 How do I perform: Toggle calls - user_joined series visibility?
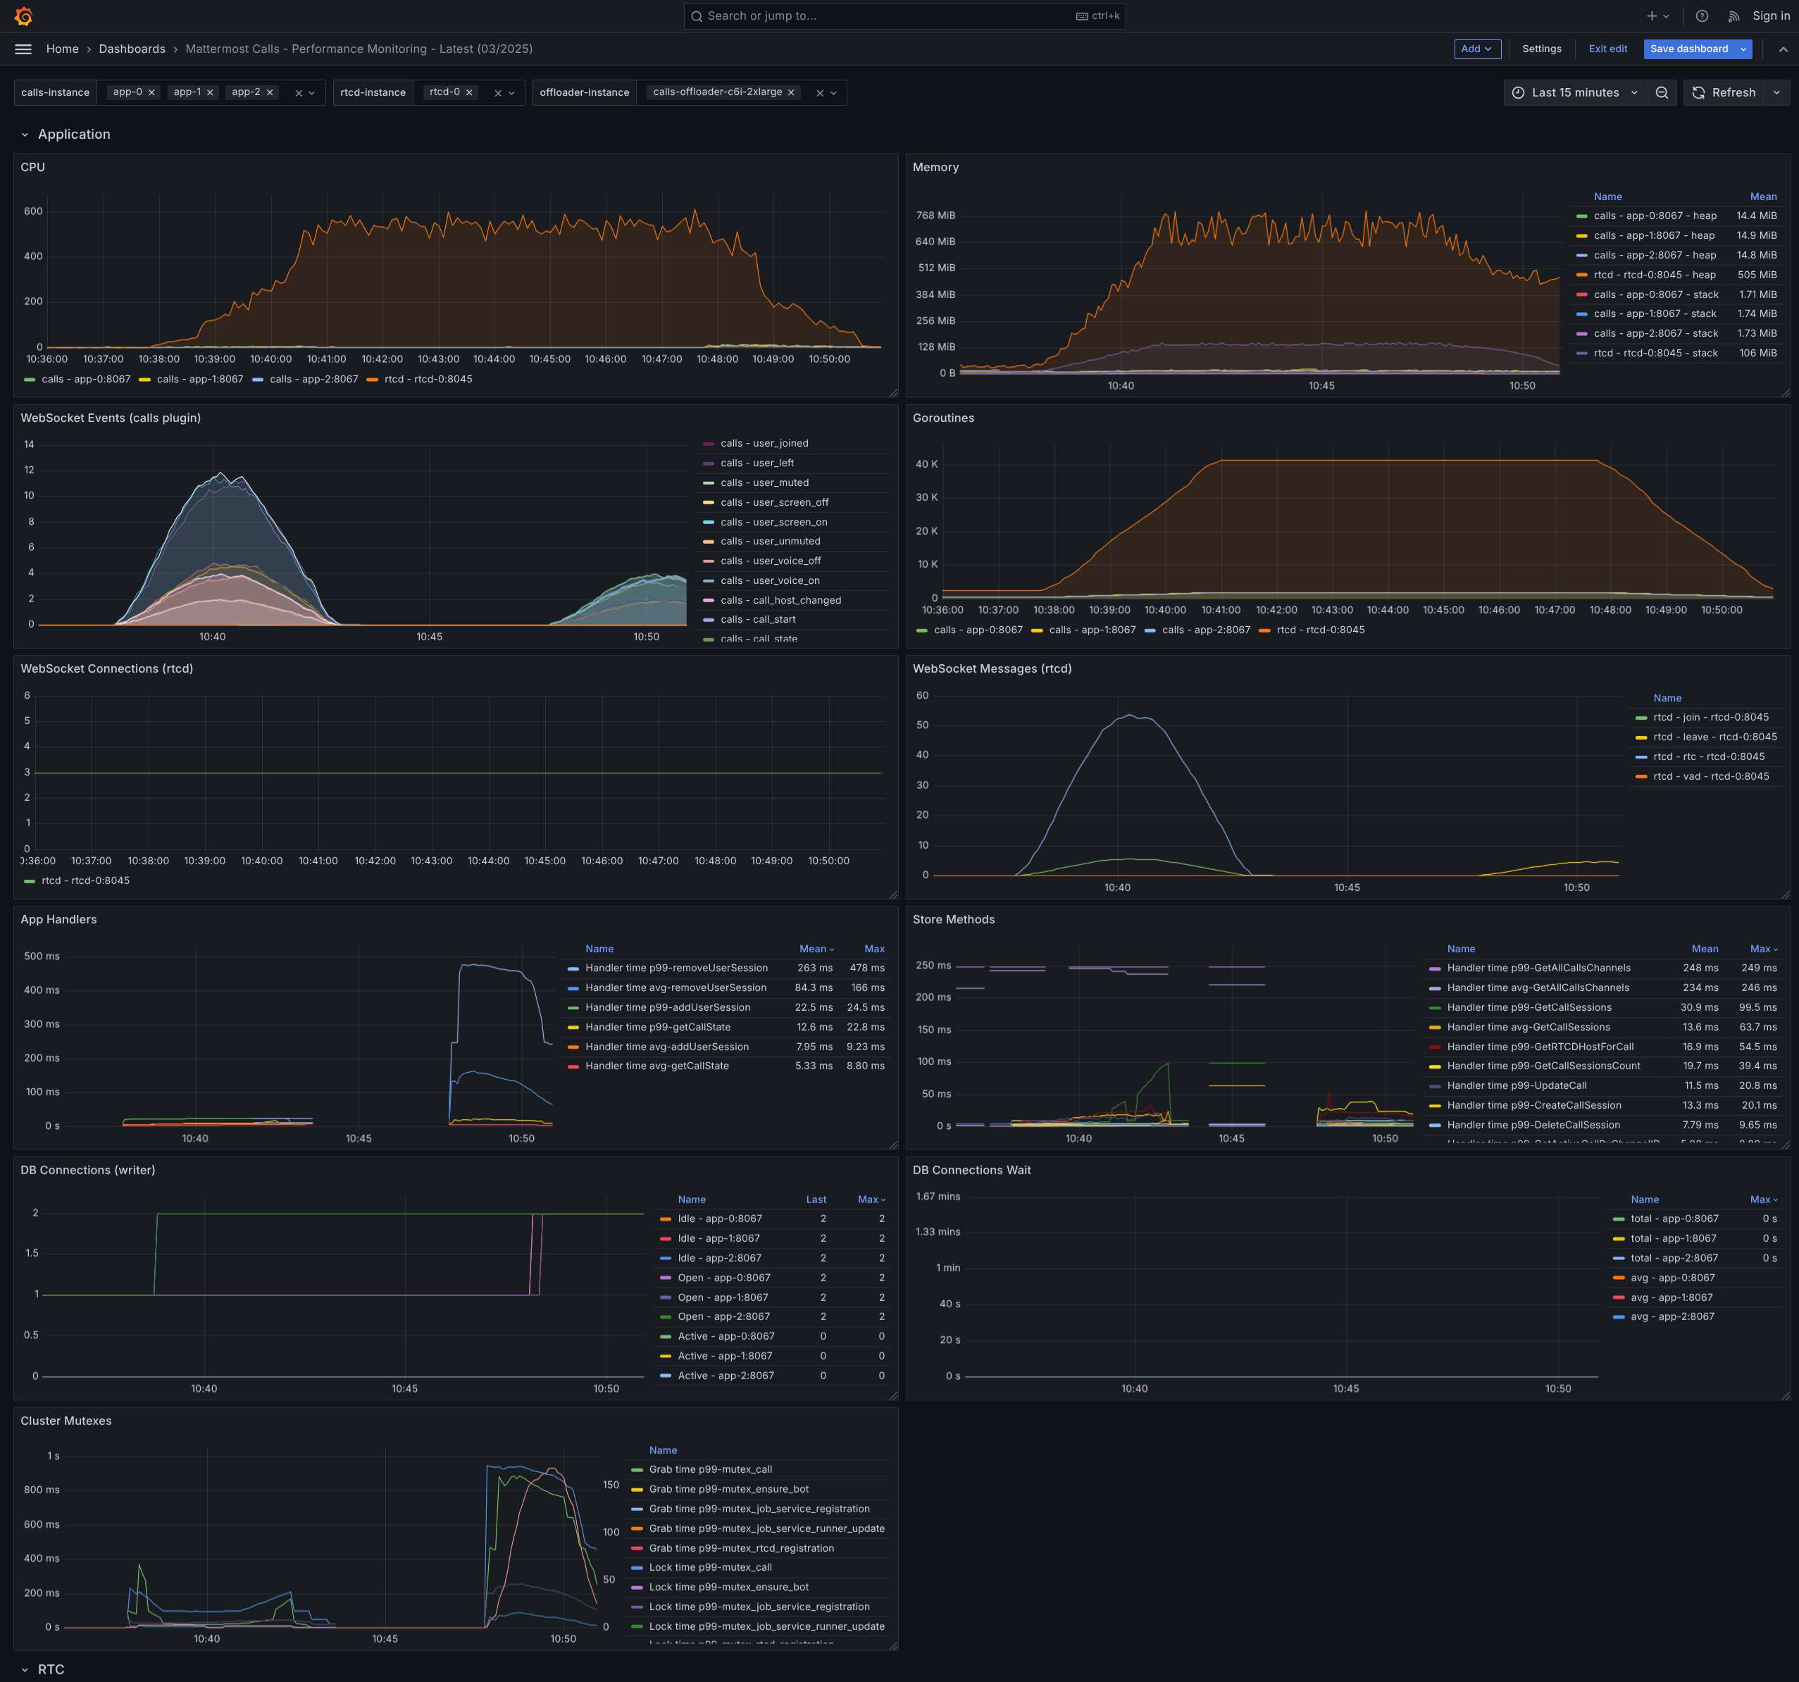[764, 443]
